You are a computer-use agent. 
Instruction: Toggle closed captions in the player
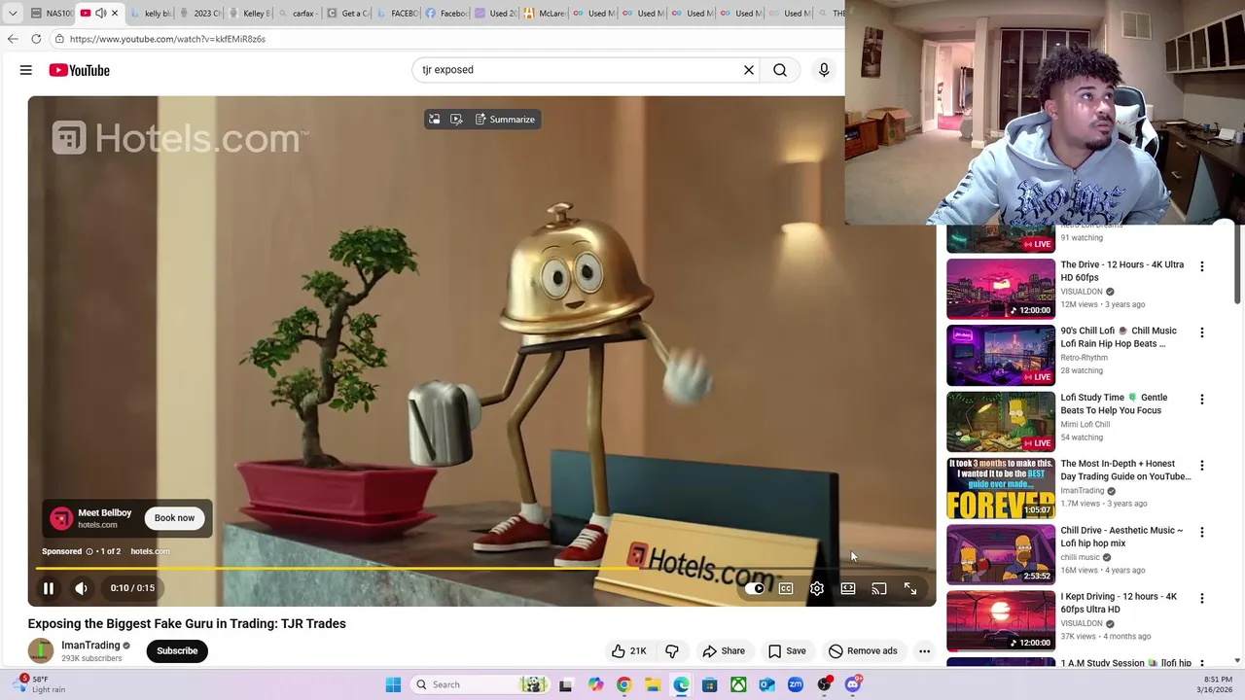pyautogui.click(x=786, y=588)
